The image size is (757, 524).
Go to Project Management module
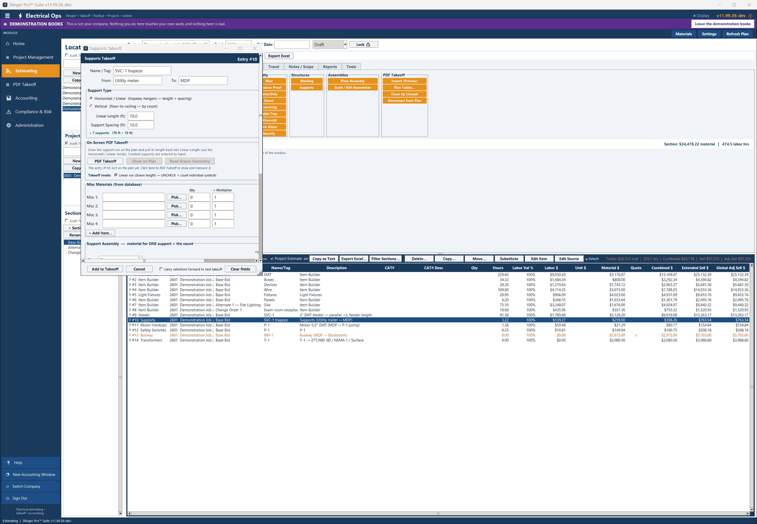[x=30, y=57]
